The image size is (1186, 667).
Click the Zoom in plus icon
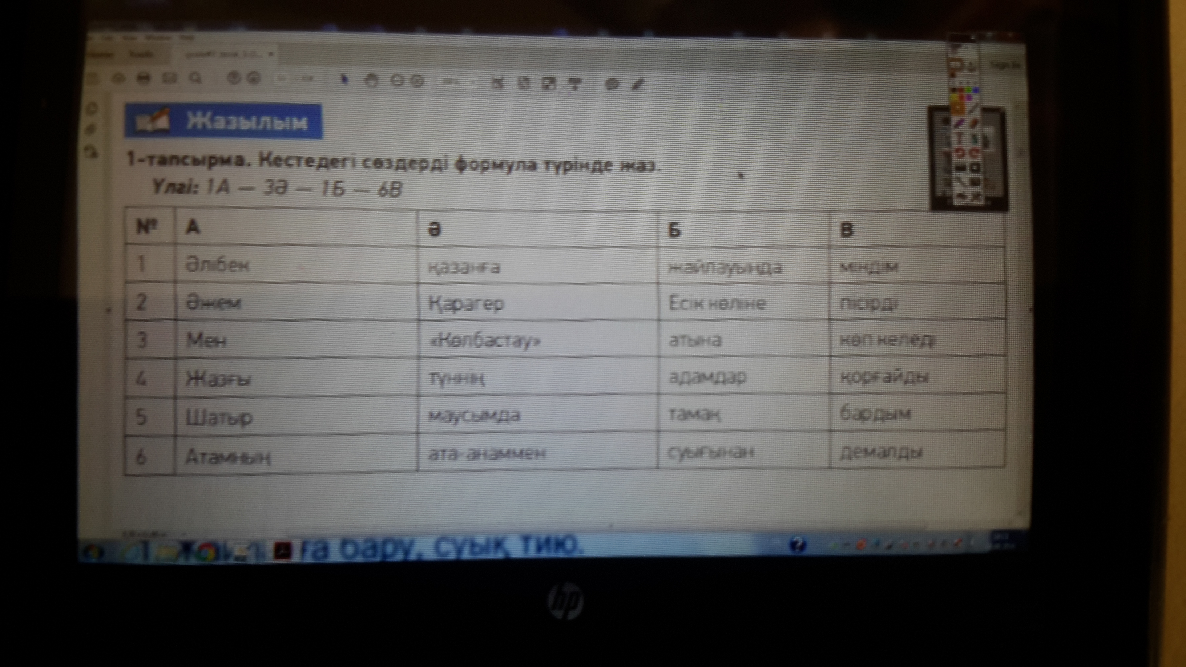point(417,82)
